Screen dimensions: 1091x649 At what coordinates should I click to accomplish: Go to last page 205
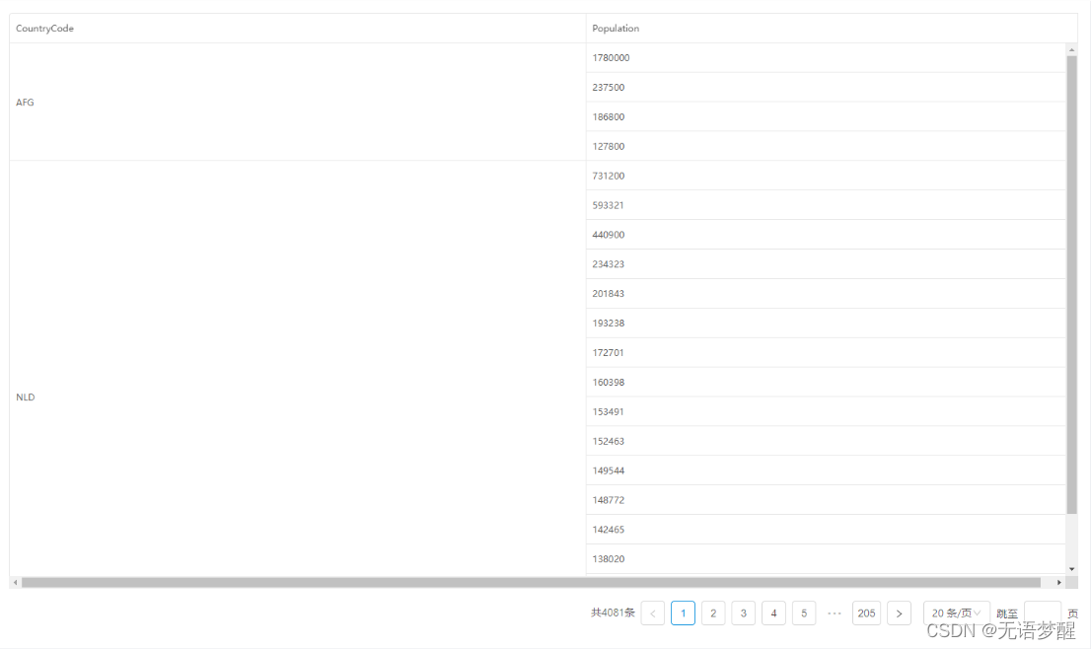click(866, 613)
